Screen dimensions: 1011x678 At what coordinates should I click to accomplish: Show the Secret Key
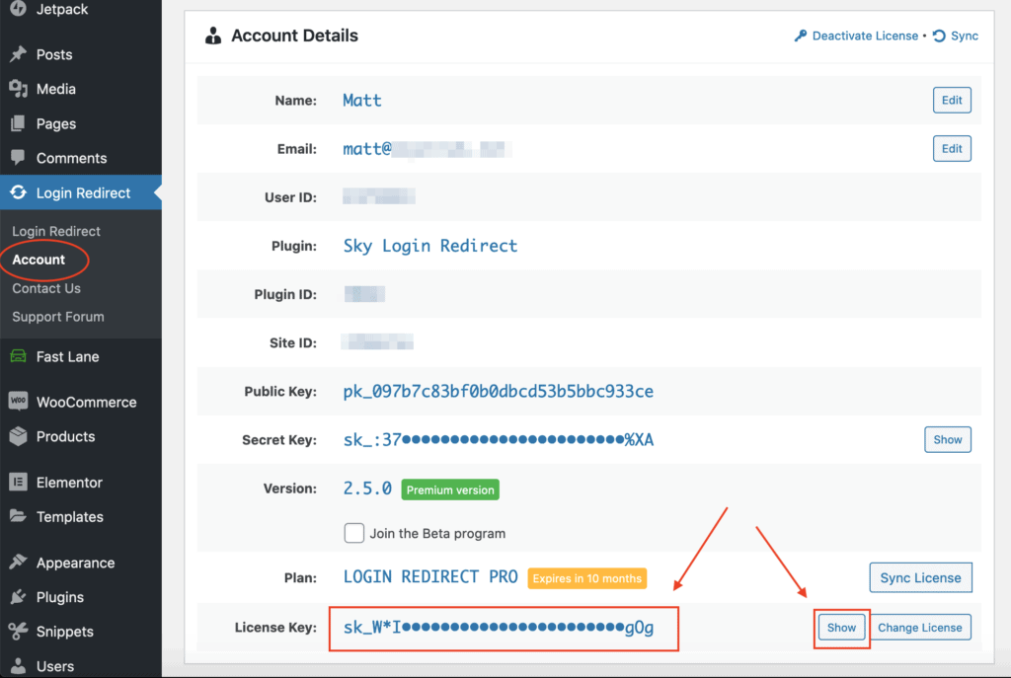pos(948,440)
